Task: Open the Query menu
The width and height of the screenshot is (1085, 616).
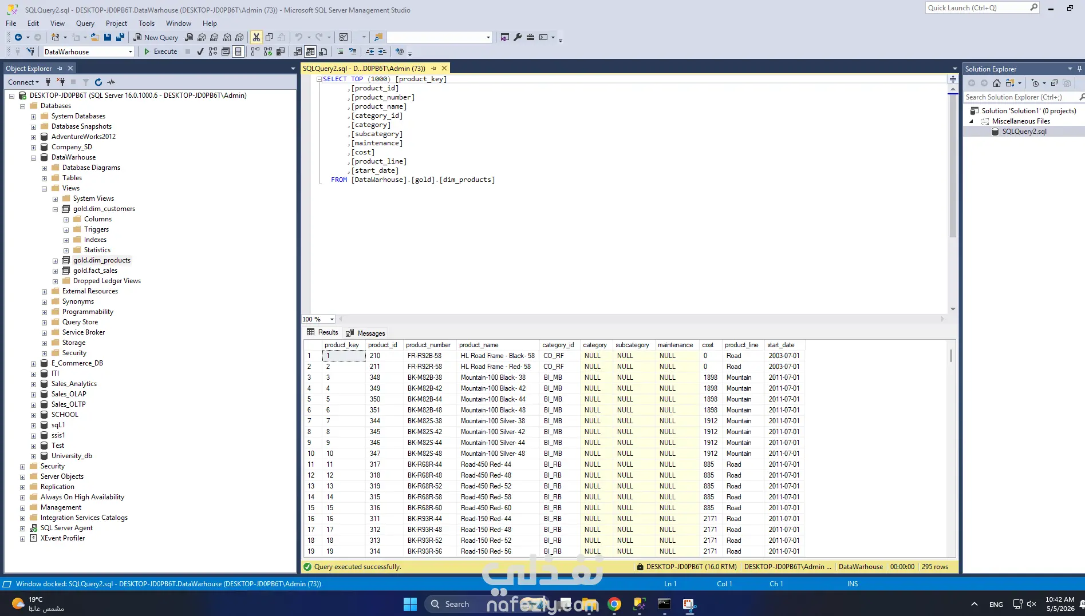Action: coord(85,23)
